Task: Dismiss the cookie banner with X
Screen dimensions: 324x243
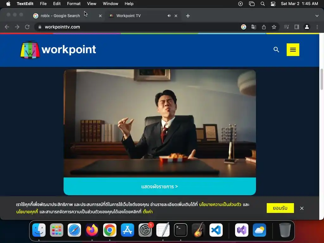Action: [x=302, y=208]
